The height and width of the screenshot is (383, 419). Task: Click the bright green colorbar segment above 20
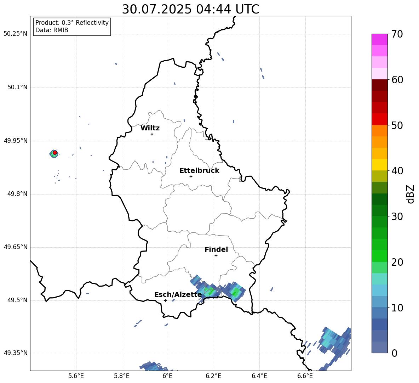pos(379,256)
